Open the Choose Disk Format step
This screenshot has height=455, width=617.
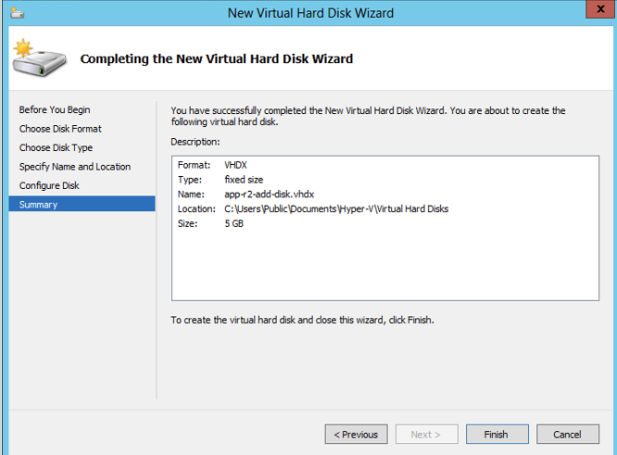coord(60,129)
